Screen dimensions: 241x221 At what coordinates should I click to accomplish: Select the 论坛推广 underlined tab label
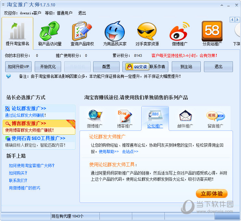[x=155, y=126]
